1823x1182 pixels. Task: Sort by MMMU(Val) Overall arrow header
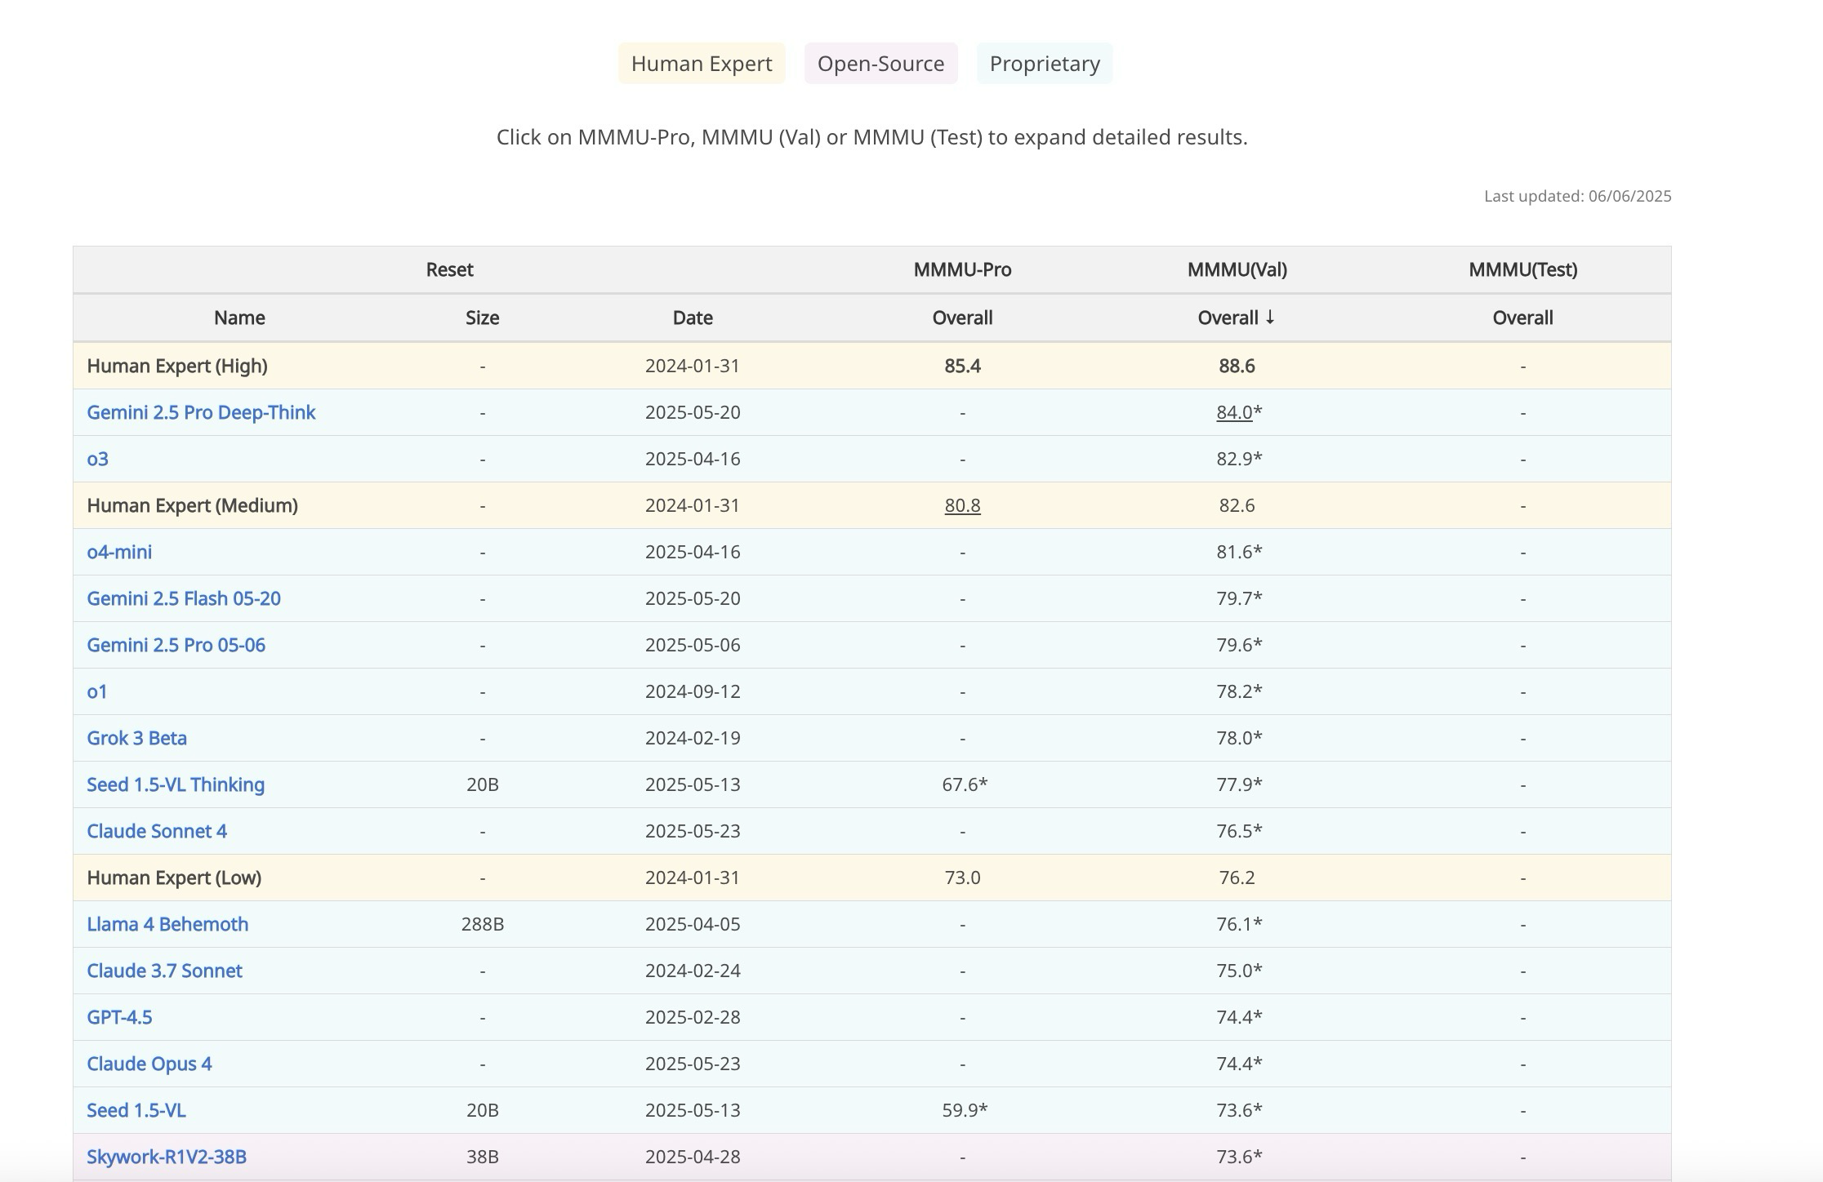click(x=1237, y=318)
